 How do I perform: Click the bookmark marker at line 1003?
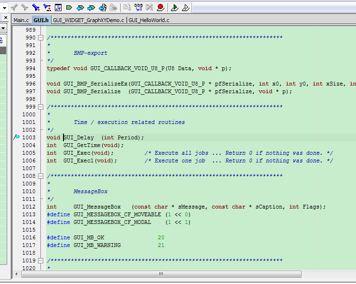pyautogui.click(x=16, y=137)
